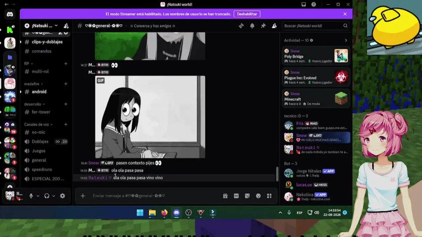This screenshot has height=237, width=422.
Task: Invite people to the Natsuki server
Action: (x=66, y=26)
